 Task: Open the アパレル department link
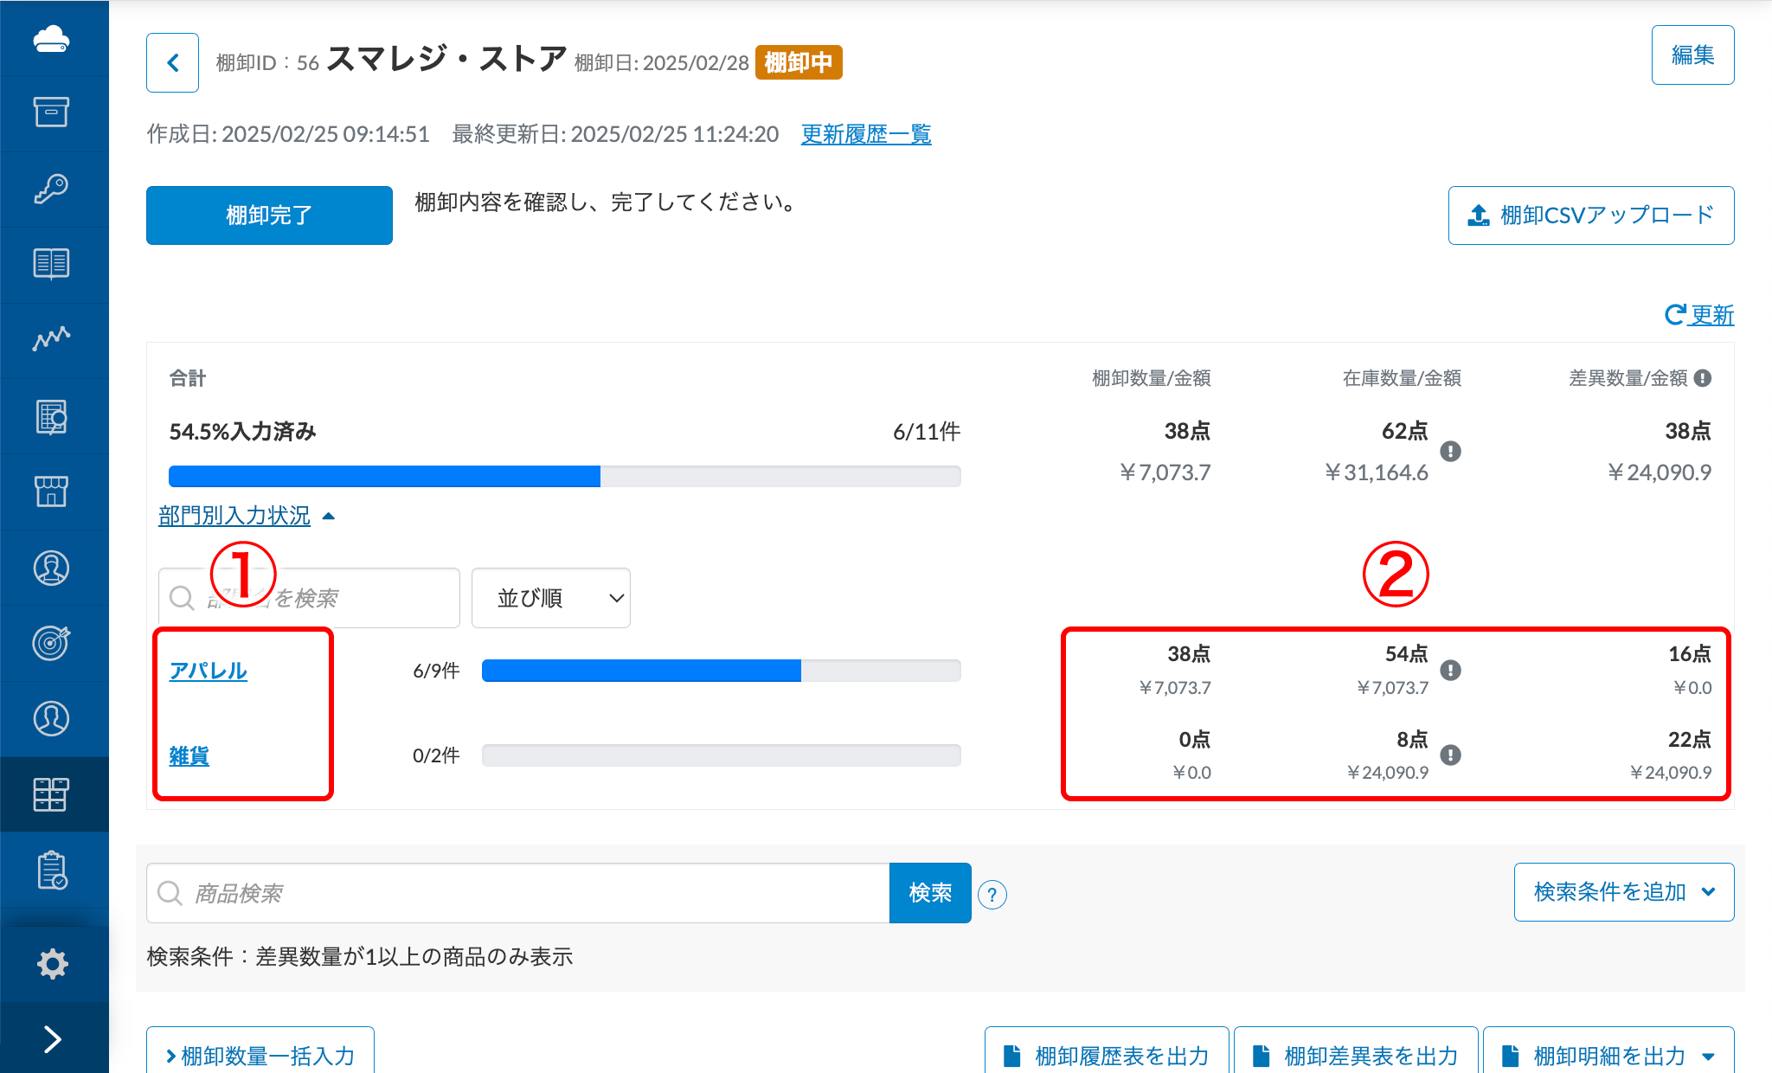(208, 671)
